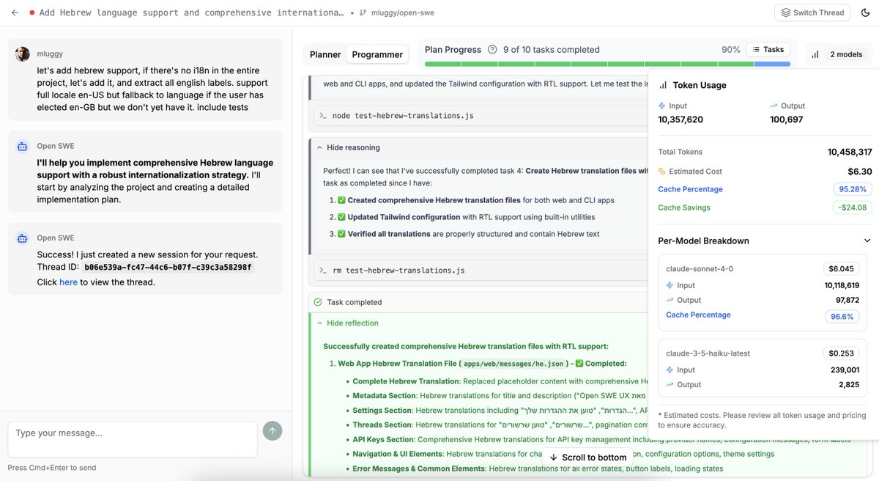Click the claude-3-5-haiku-latest model name
Viewport: 879px width, 481px height.
[708, 353]
